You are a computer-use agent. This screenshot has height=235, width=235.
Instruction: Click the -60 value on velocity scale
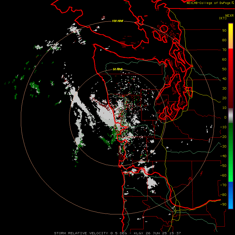[223, 175]
